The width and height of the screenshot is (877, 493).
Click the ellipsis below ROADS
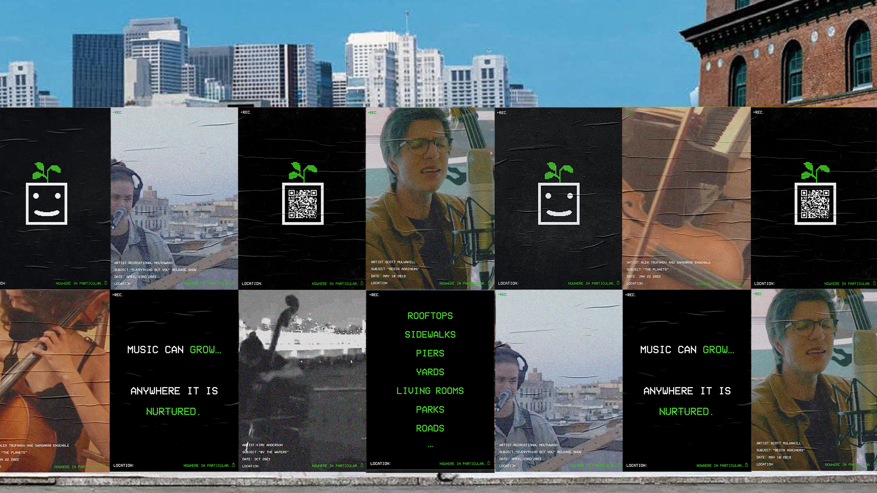point(430,446)
